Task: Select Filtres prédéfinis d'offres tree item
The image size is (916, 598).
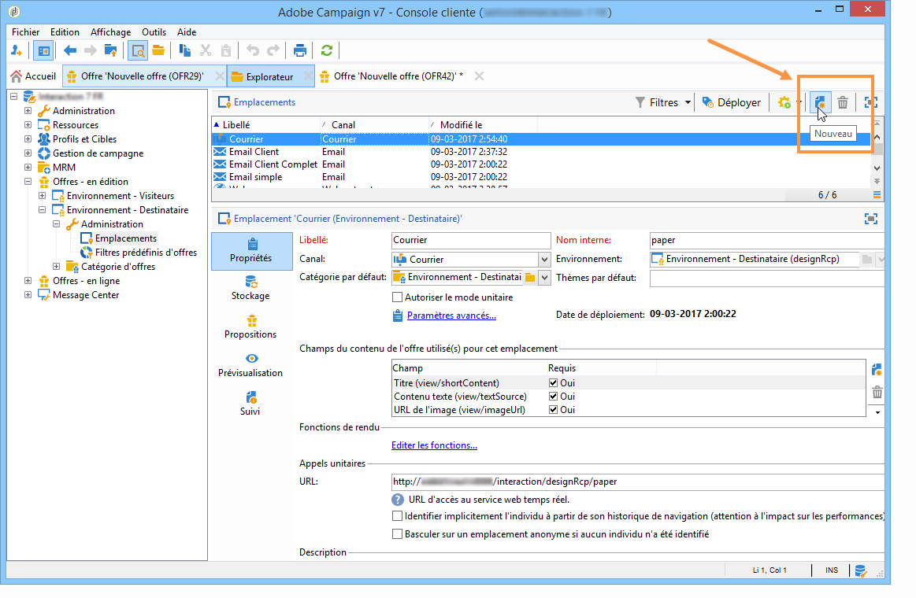Action: 146,252
